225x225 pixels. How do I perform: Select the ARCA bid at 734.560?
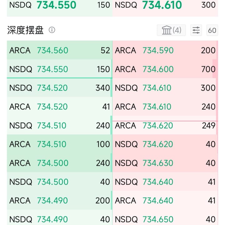click(x=60, y=50)
